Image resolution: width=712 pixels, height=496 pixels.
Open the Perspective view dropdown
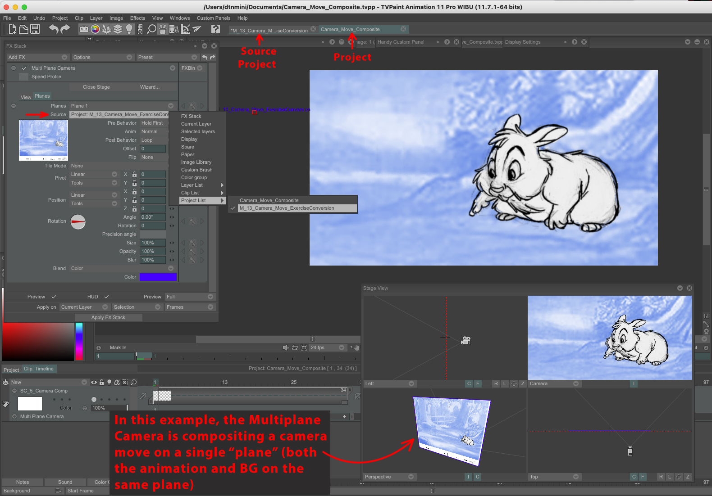click(x=389, y=477)
